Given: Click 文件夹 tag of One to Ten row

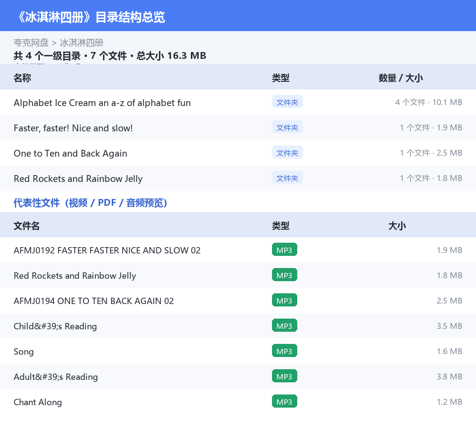Looking at the screenshot, I should click(287, 153).
